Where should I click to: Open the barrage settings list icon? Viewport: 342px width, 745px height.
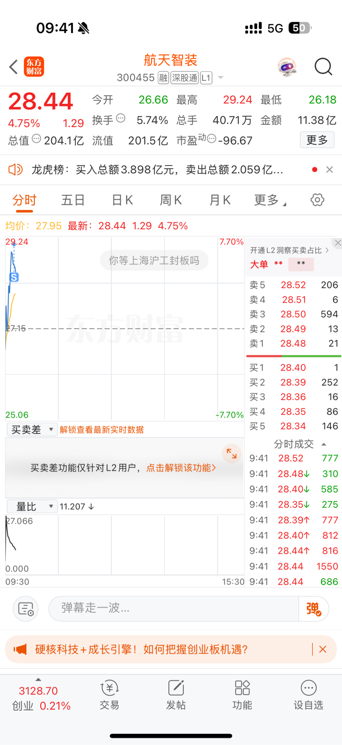pyautogui.click(x=25, y=608)
